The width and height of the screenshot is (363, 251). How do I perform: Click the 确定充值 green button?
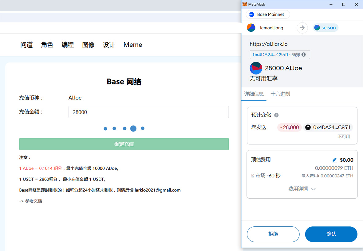coord(124,144)
